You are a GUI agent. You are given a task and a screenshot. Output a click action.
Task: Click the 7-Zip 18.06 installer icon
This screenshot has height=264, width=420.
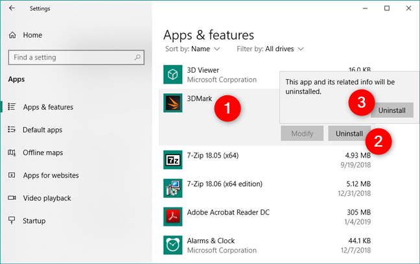(173, 188)
